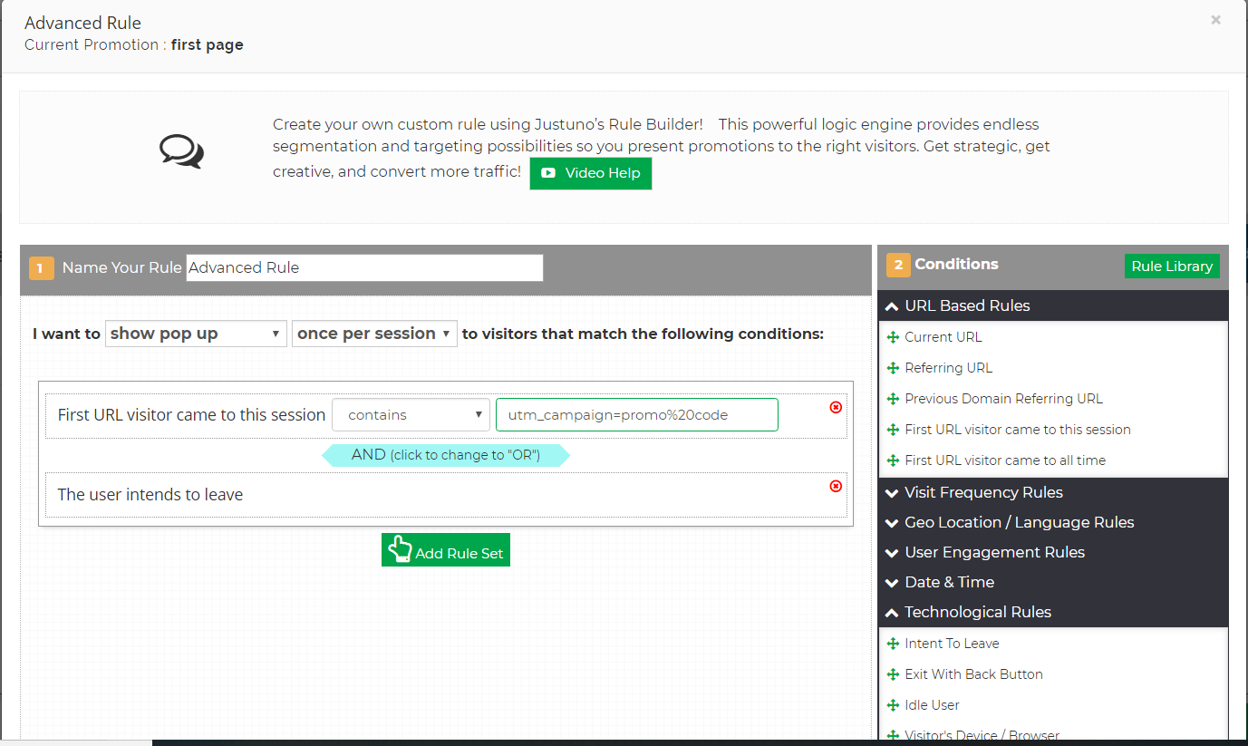The height and width of the screenshot is (746, 1248).
Task: Open the 'show pop up' dropdown
Action: click(x=196, y=334)
